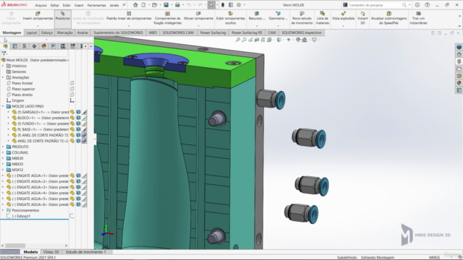The height and width of the screenshot is (260, 463).
Task: Click Componentes de fixação inteligentes
Action: click(x=167, y=18)
